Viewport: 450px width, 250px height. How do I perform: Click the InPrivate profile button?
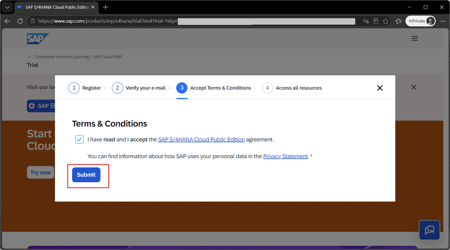click(421, 21)
